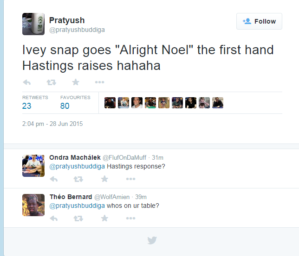
Task: Open more options on main tweet
Action: pyautogui.click(x=99, y=82)
